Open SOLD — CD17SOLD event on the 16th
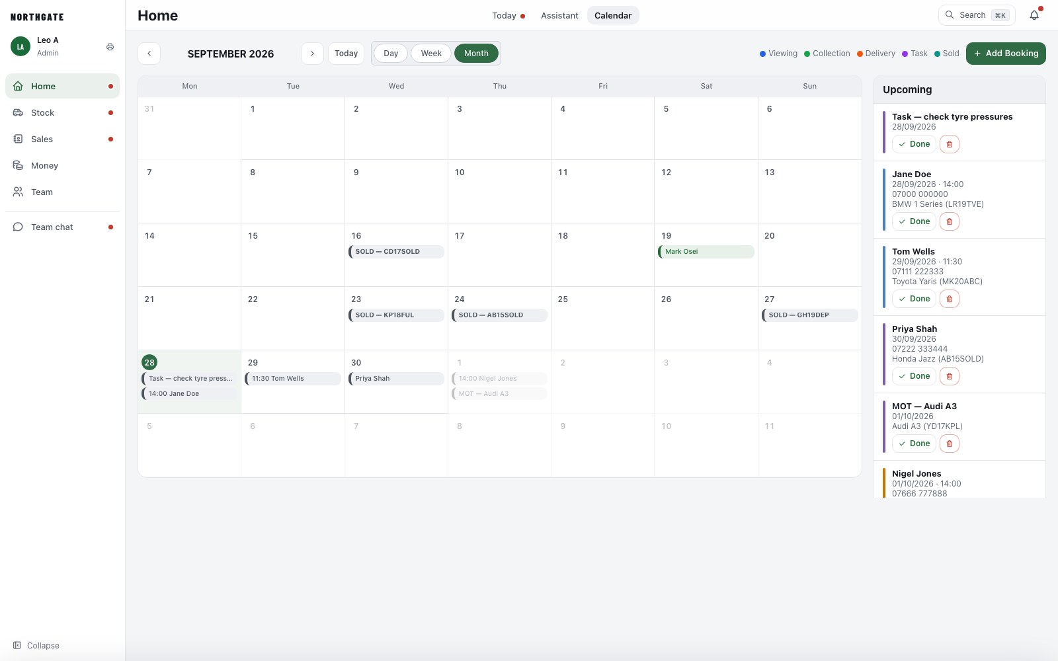Viewport: 1058px width, 661px height. 396,252
